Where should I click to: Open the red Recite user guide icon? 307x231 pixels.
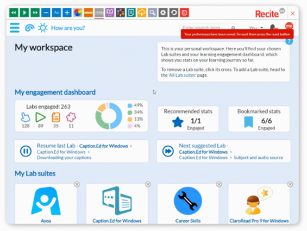click(x=184, y=13)
